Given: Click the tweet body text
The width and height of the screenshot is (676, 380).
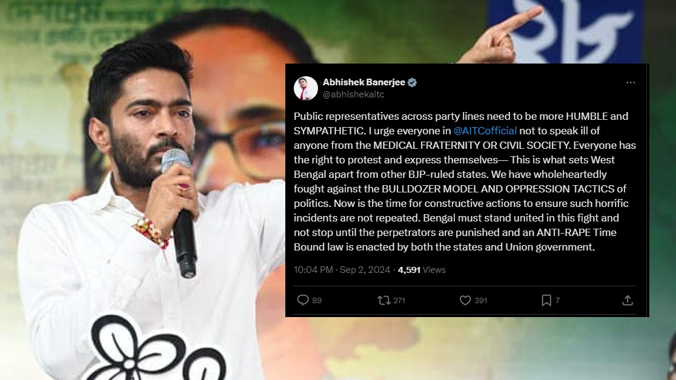Looking at the screenshot, I should (x=465, y=182).
